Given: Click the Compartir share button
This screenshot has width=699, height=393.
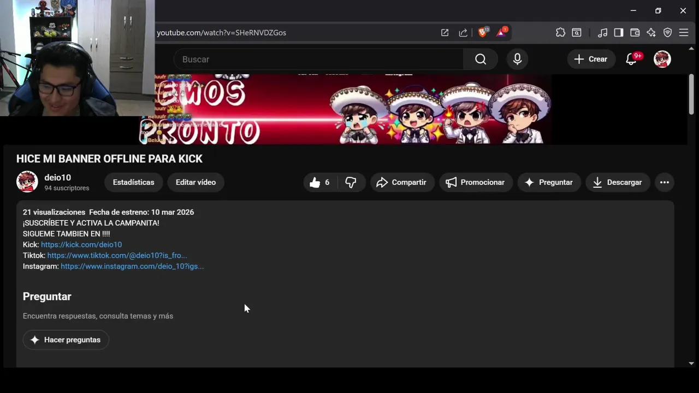Looking at the screenshot, I should pyautogui.click(x=402, y=182).
